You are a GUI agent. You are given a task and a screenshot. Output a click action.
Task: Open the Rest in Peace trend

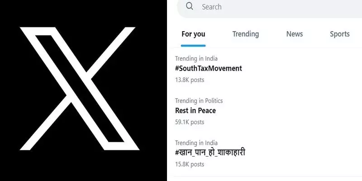195,110
